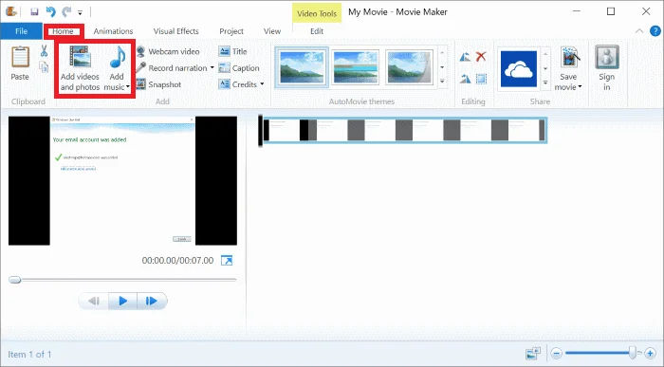Screen dimensions: 664x367
Task: Click the Item 1 of 1 status text
Action: (x=29, y=355)
